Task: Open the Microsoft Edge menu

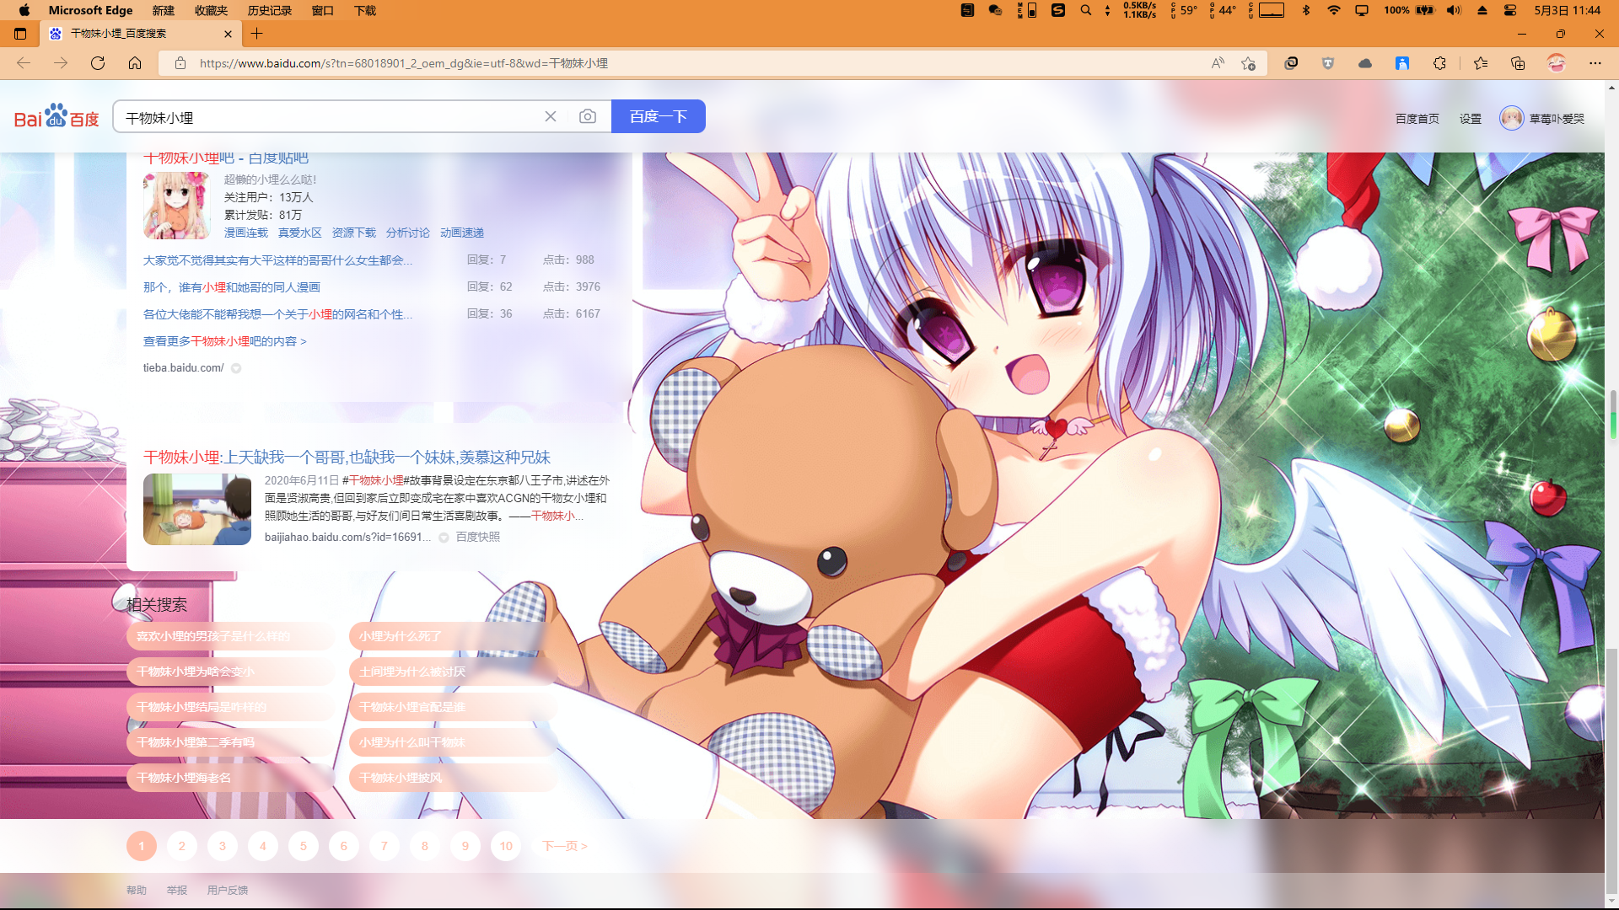Action: pos(90,10)
